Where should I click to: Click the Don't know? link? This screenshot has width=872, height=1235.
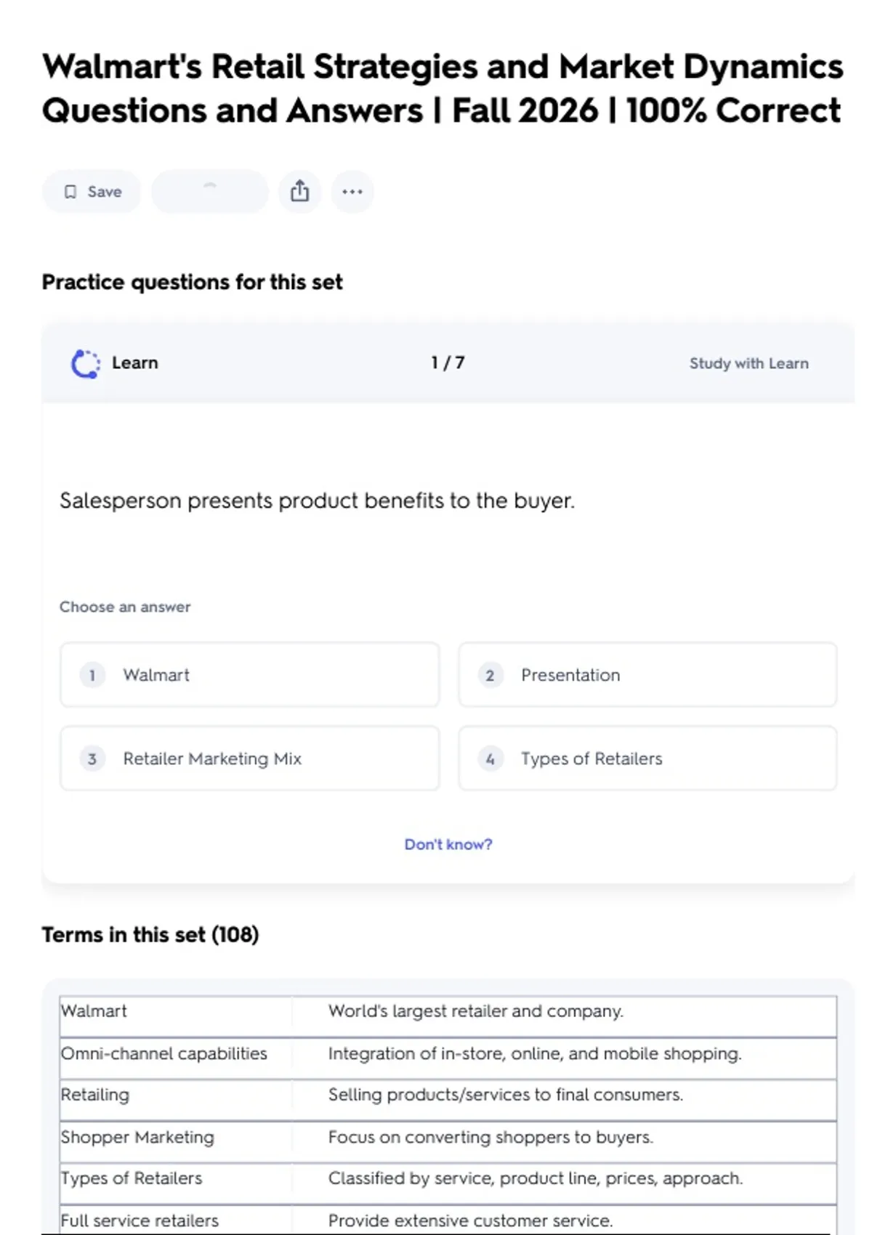pos(448,844)
